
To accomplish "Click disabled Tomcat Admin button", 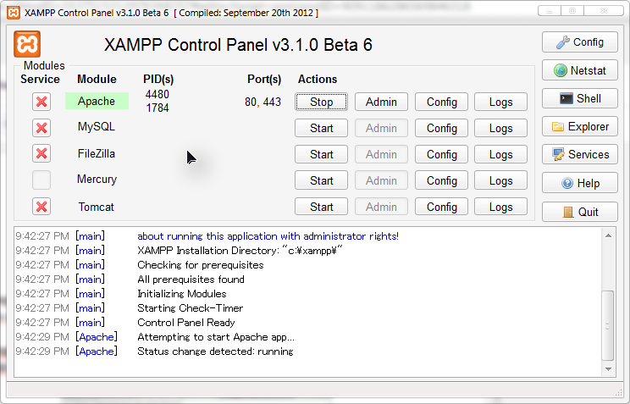I will click(381, 206).
